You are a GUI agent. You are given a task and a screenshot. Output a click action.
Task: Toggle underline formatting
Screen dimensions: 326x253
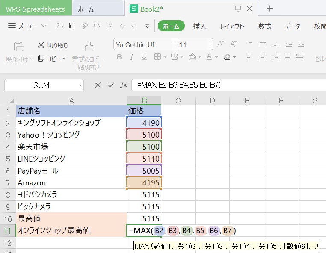point(144,57)
